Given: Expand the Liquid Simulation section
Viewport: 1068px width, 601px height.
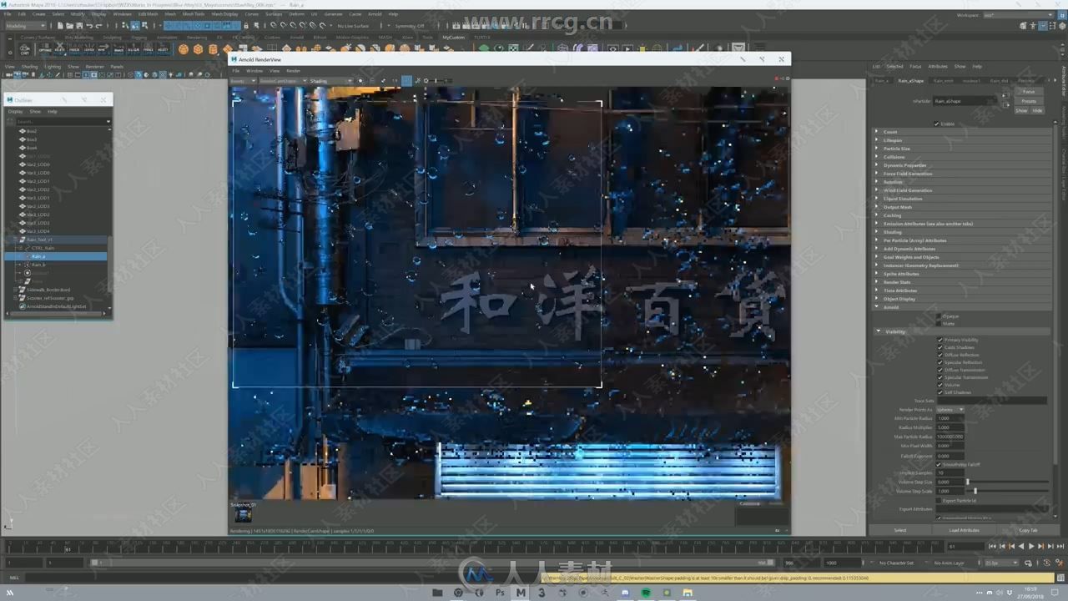Looking at the screenshot, I should (x=963, y=199).
